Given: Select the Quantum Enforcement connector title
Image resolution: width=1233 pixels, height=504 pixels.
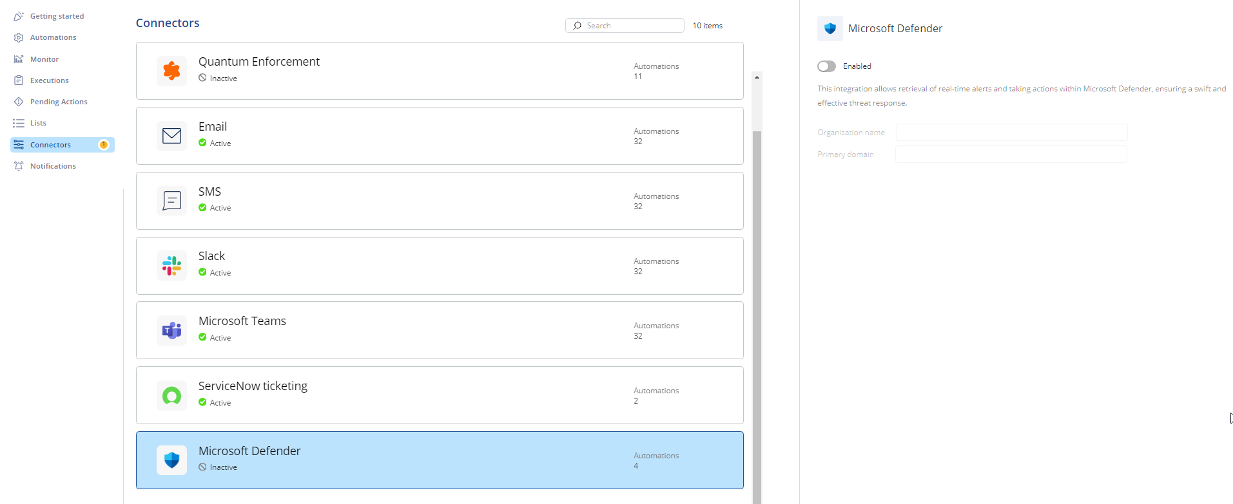Looking at the screenshot, I should 259,61.
